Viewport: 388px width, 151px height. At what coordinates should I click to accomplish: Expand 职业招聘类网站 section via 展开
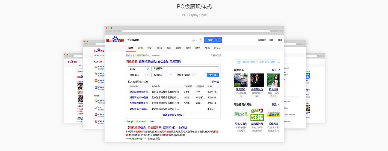(276, 104)
